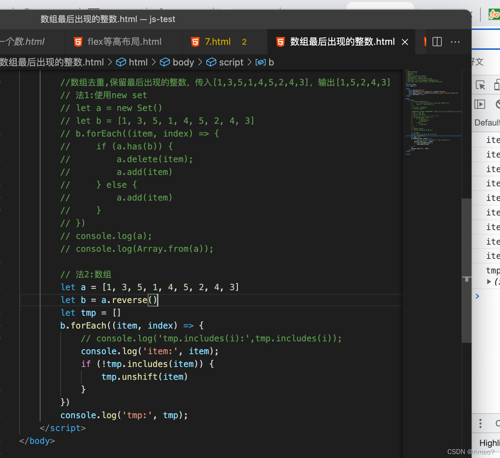The width and height of the screenshot is (500, 458).
Task: Select the 数组最后出现的整数.html tab
Action: click(x=342, y=42)
